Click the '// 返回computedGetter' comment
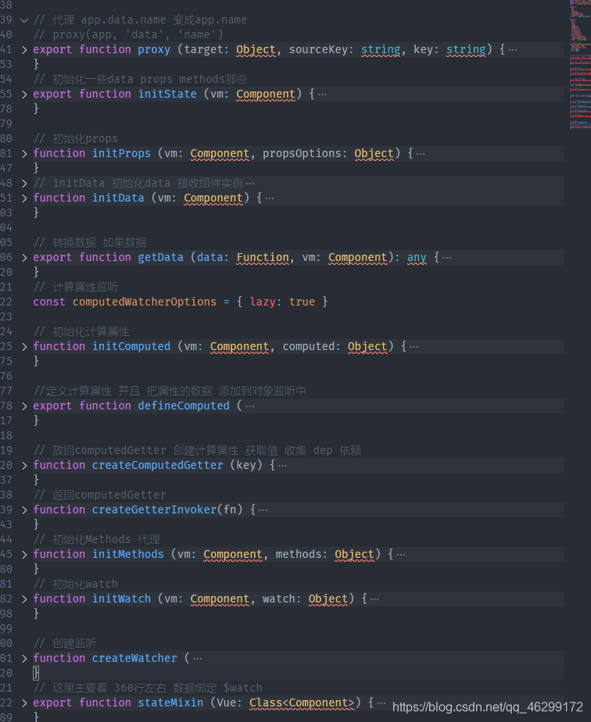The image size is (591, 722). pyautogui.click(x=99, y=495)
